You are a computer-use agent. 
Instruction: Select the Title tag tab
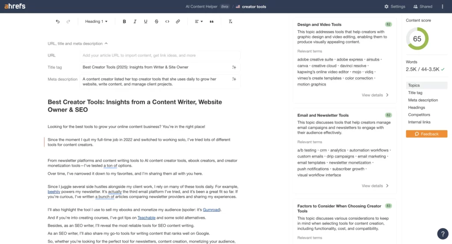415,93
